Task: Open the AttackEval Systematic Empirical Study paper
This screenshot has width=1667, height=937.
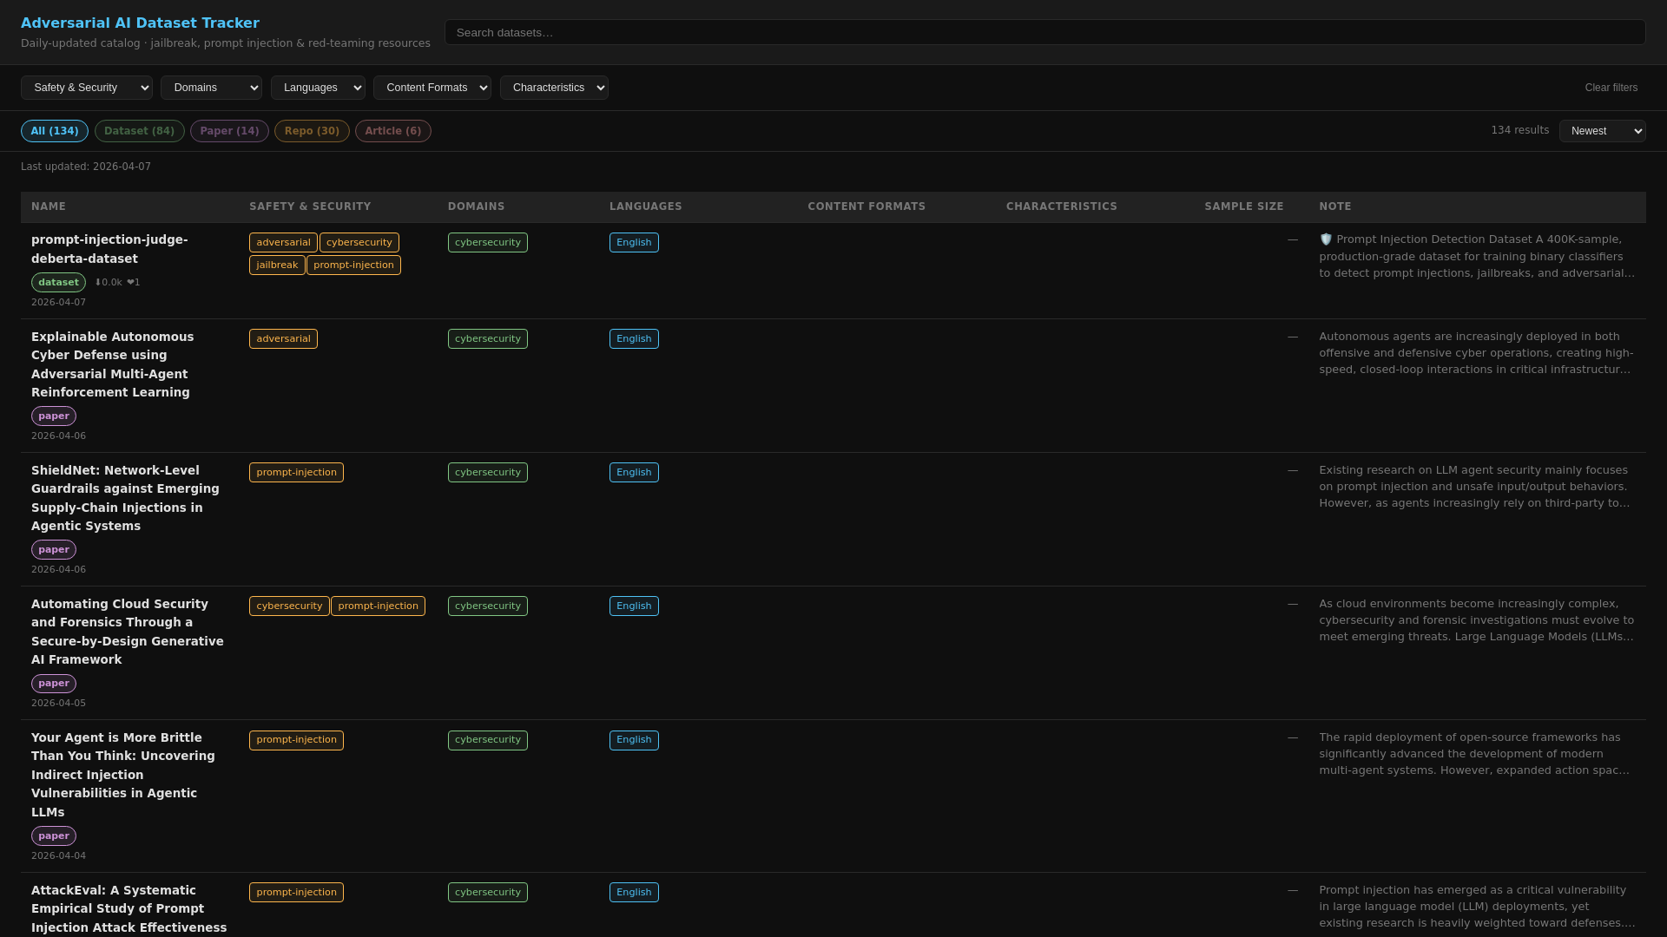Action: click(x=128, y=908)
